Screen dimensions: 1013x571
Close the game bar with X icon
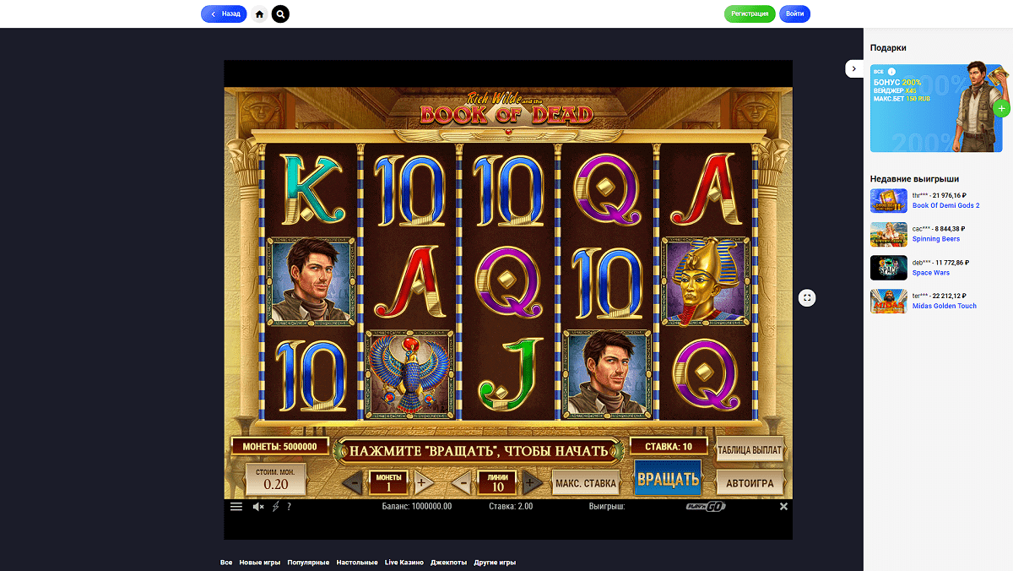click(x=783, y=507)
